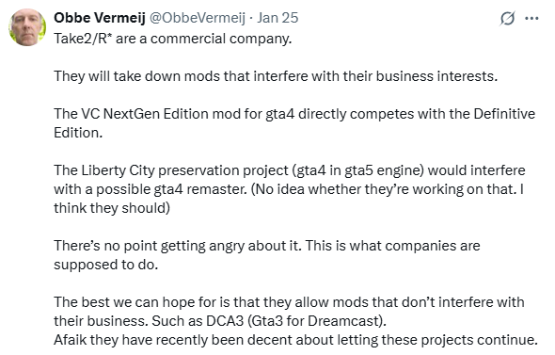Open the Obbe Vermeij display name link
Image resolution: width=555 pixels, height=355 pixels.
(x=100, y=18)
